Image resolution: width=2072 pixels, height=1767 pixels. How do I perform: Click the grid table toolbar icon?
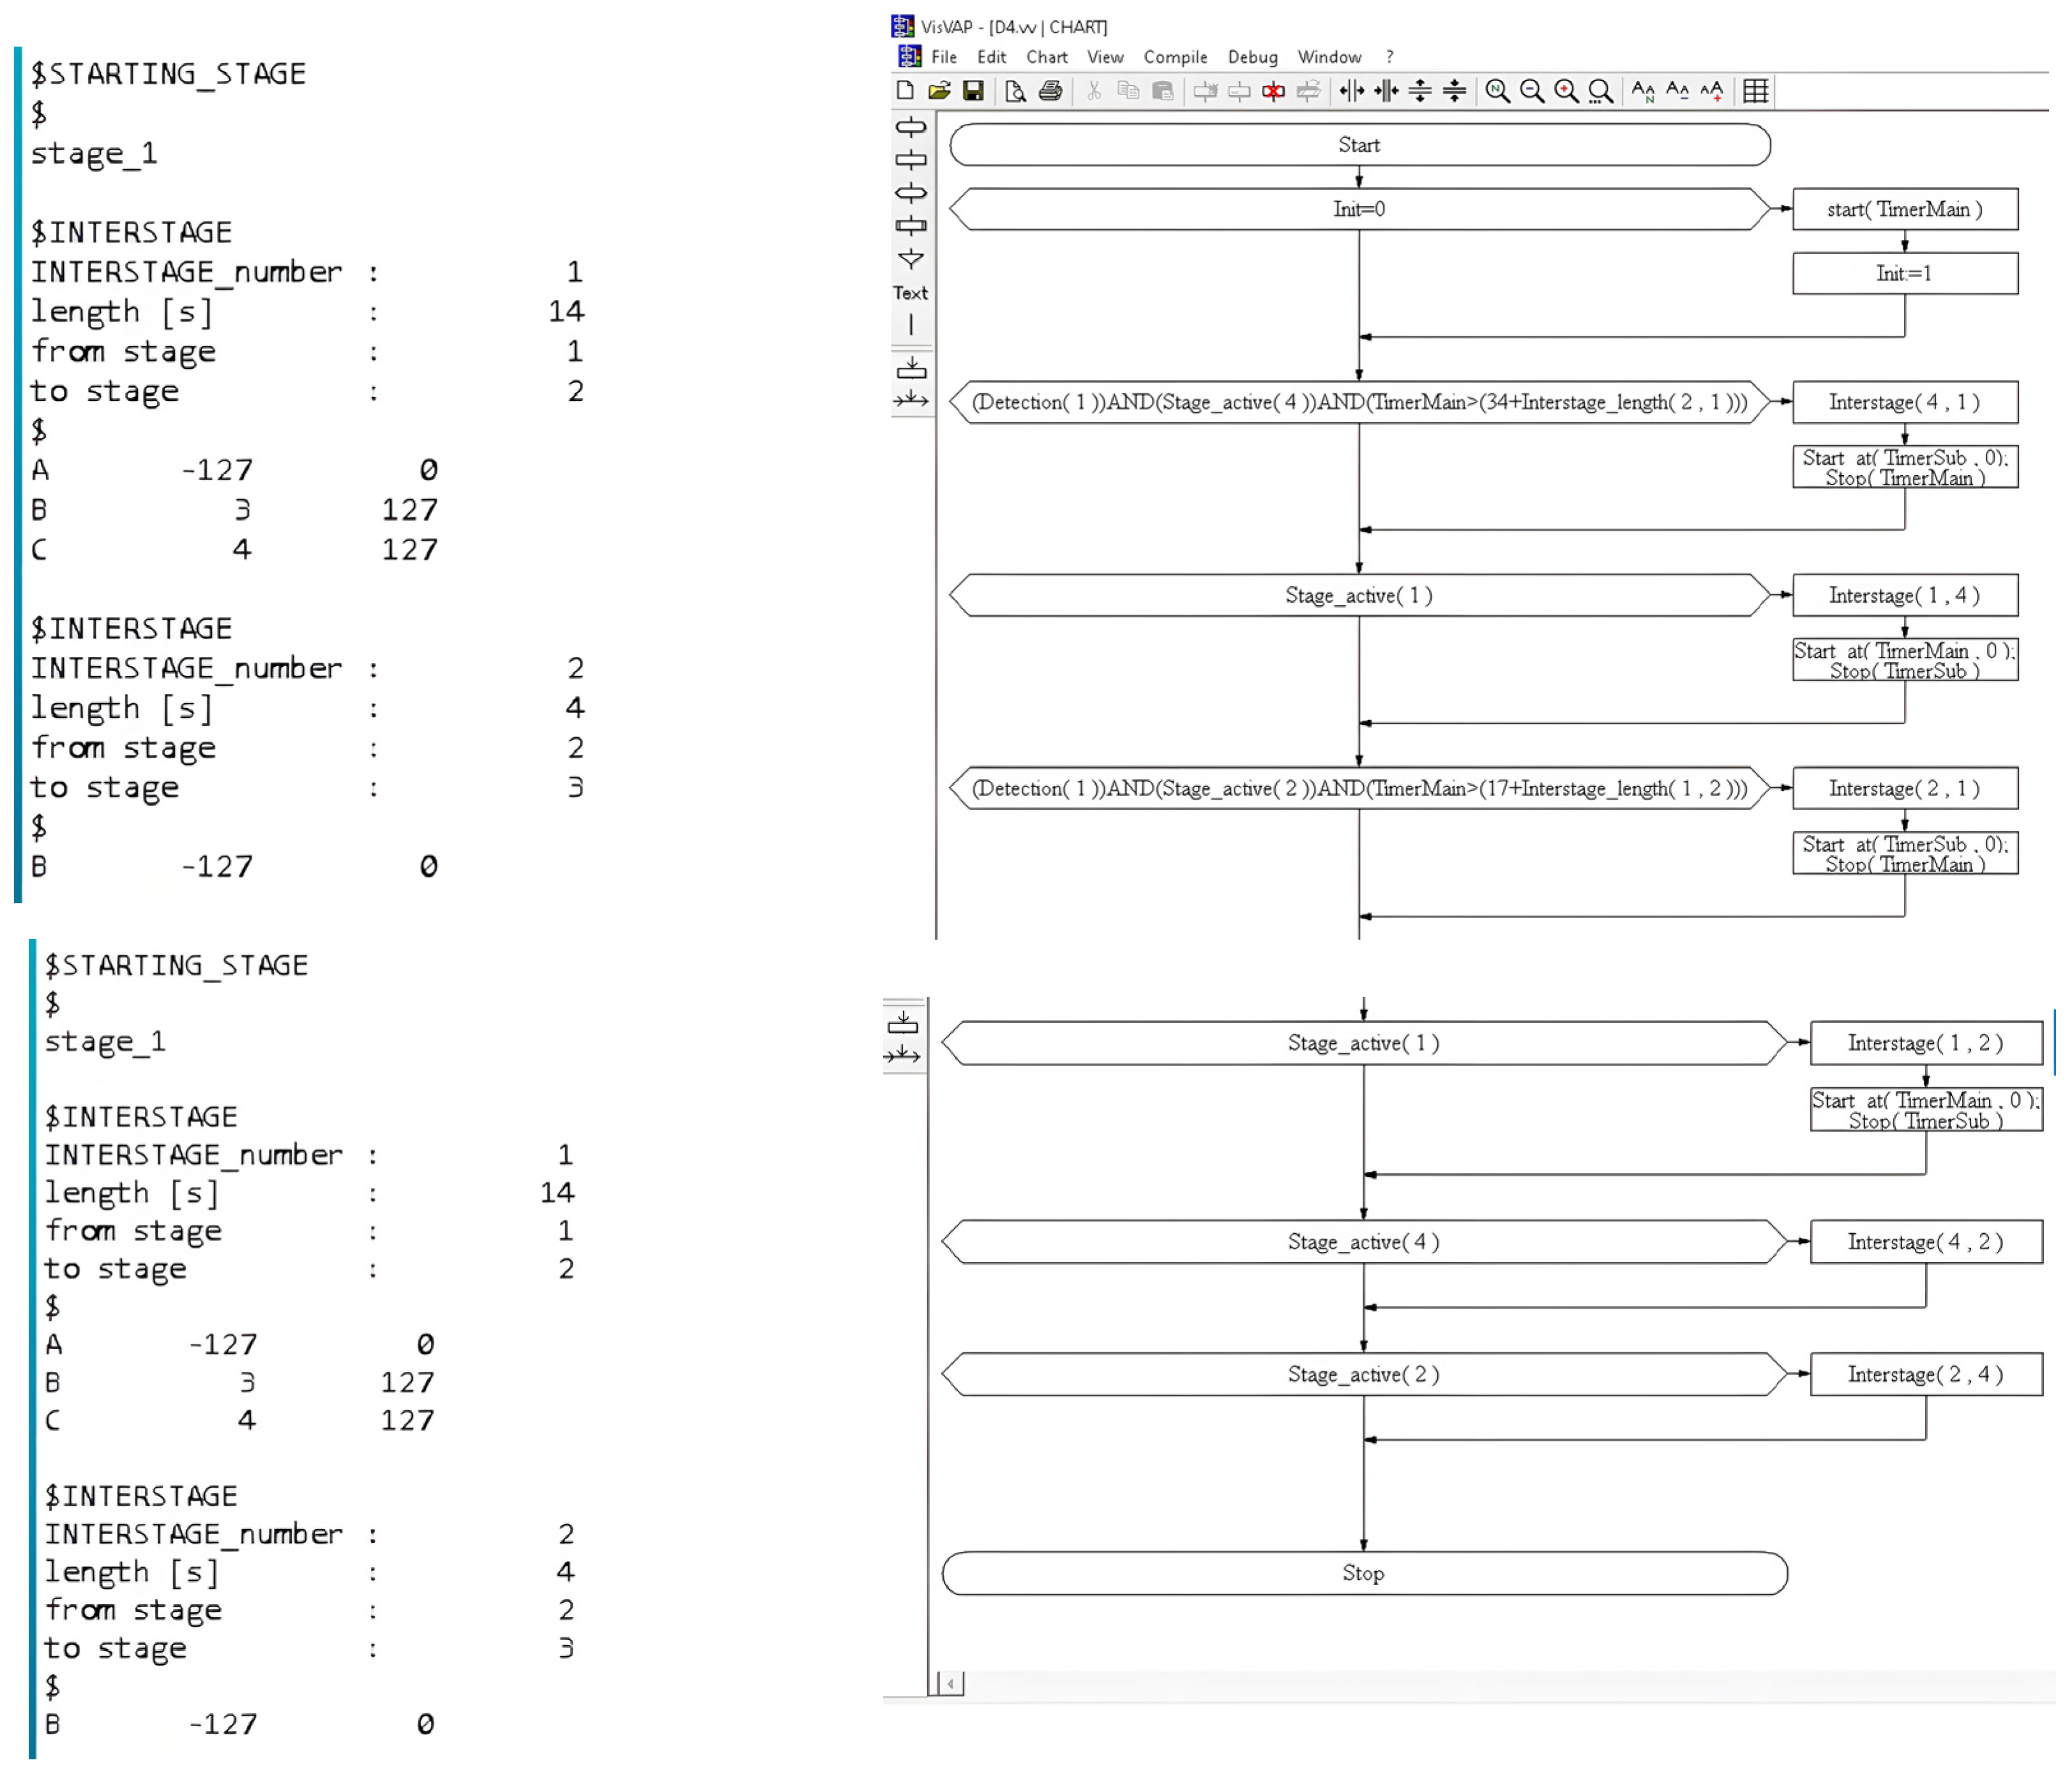1756,91
